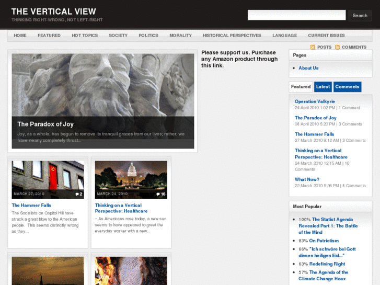This screenshot has height=285, width=380.
Task: Click comment bubble icon on Hammer Falls thumbnail
Action: tap(77, 194)
